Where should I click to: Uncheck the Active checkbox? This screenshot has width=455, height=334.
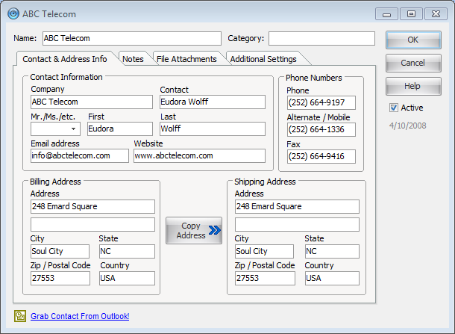click(x=394, y=108)
